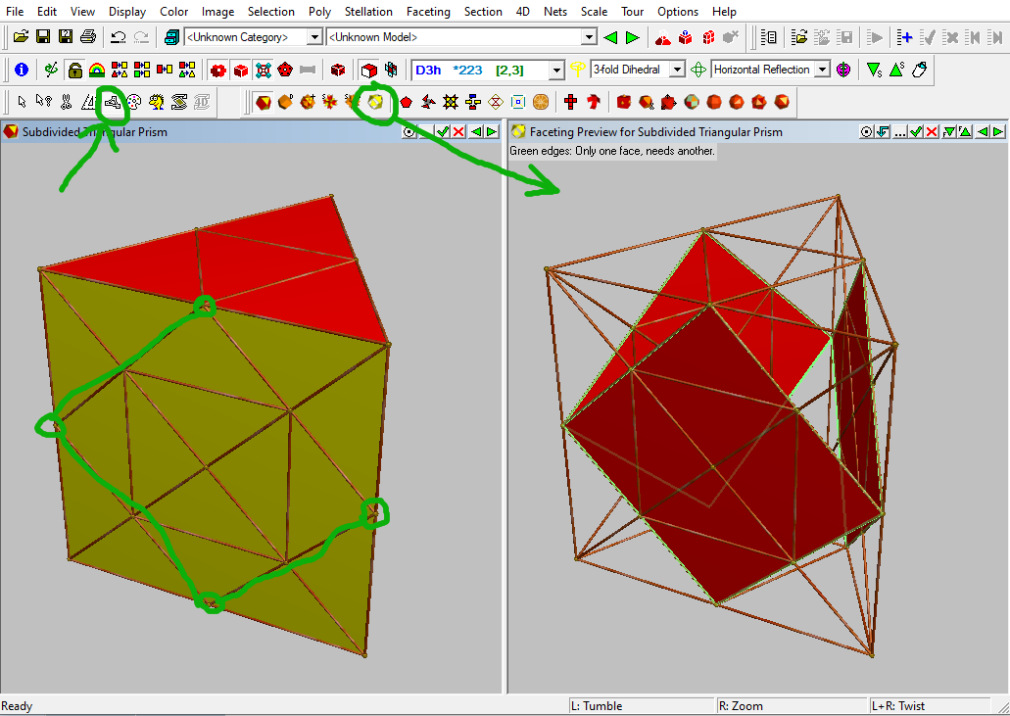The width and height of the screenshot is (1010, 716).
Task: Open the Nets menu
Action: pos(555,12)
